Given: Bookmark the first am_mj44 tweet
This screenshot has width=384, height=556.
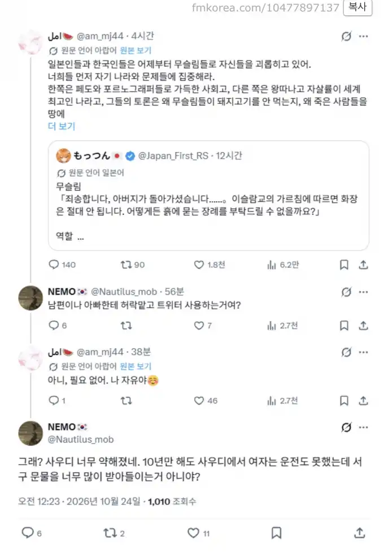Looking at the screenshot, I should (344, 264).
